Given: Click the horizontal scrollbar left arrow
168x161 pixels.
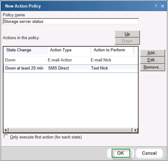Looking at the screenshot, I should click(x=6, y=130).
